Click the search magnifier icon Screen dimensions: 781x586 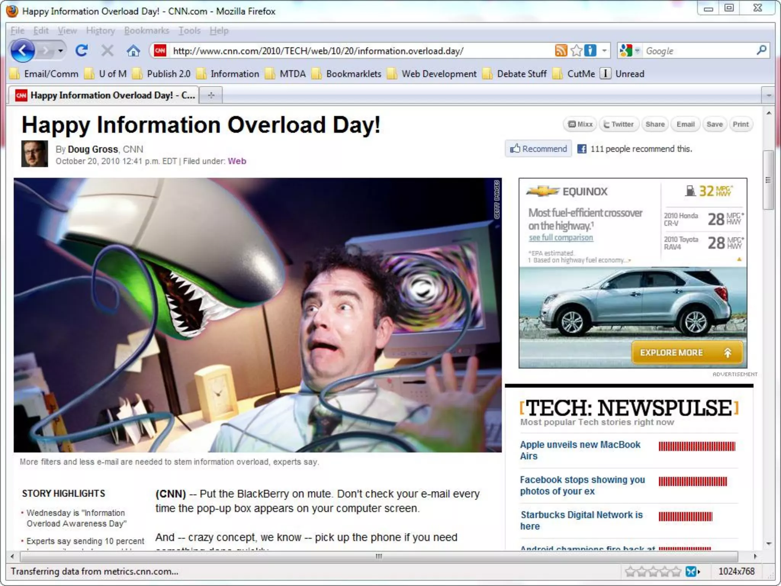click(x=761, y=50)
